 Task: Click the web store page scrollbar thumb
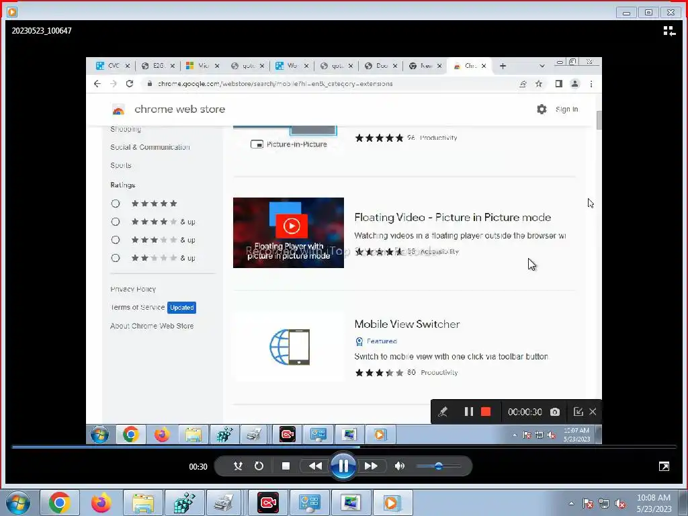pyautogui.click(x=599, y=120)
